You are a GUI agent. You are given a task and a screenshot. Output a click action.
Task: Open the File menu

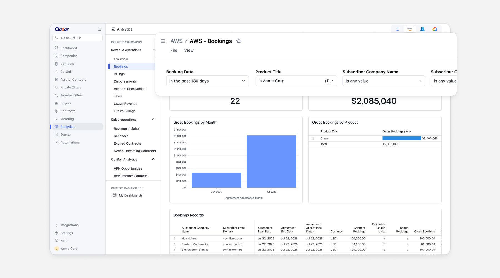(174, 50)
